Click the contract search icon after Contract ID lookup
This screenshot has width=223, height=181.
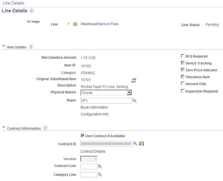click(x=141, y=143)
